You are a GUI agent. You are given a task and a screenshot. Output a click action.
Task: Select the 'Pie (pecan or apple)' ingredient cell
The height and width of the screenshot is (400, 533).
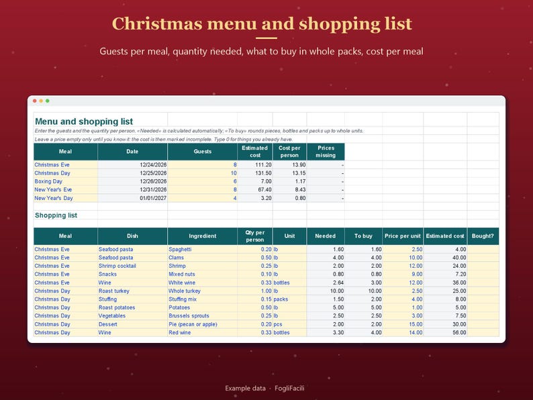[203, 324]
